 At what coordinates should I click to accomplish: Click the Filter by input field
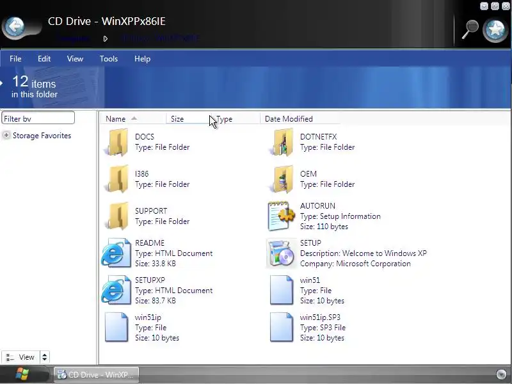click(x=38, y=118)
